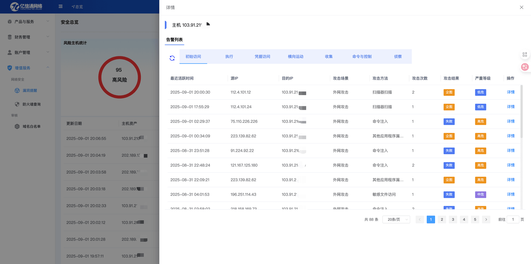This screenshot has height=264, width=531.
Task: Click the 防火墙查询 shield icon
Action: pyautogui.click(x=17, y=104)
